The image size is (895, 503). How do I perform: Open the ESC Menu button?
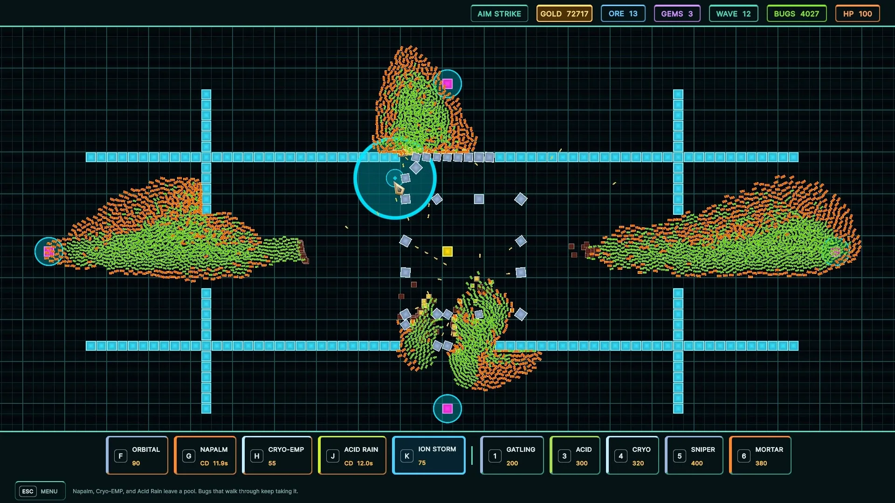[40, 491]
